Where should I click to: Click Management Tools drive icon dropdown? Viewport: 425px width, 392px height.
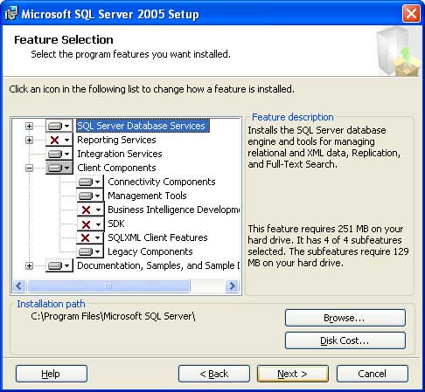tap(90, 196)
